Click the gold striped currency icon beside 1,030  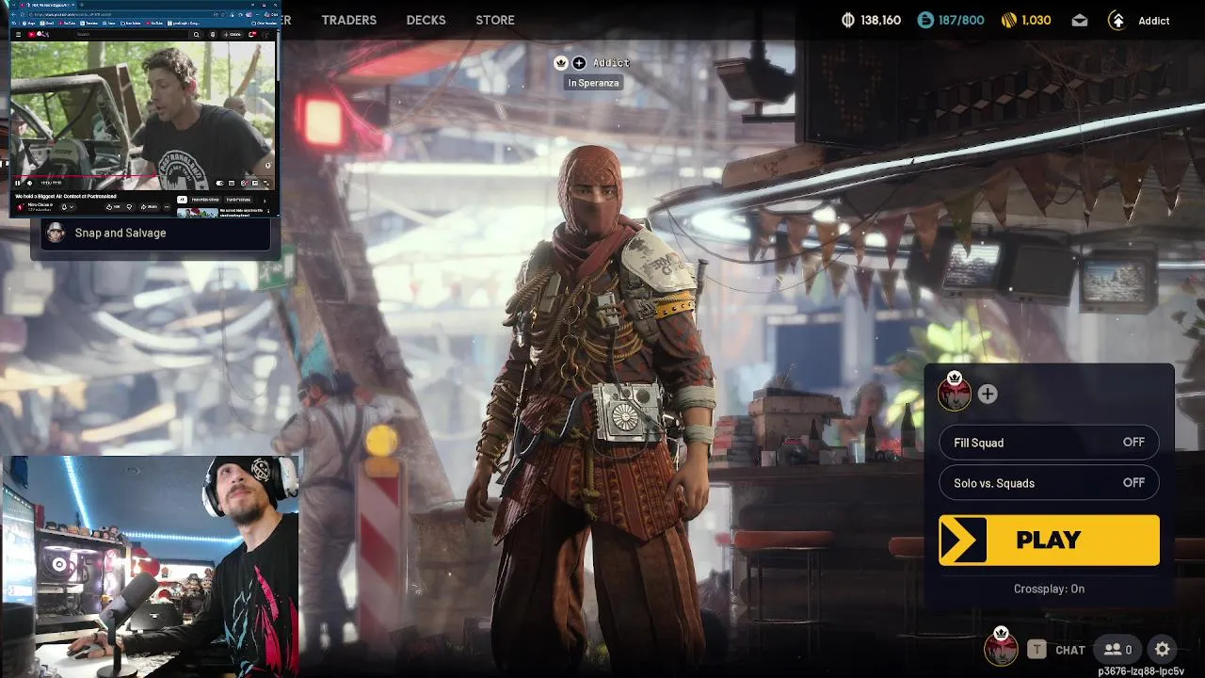tap(1008, 20)
